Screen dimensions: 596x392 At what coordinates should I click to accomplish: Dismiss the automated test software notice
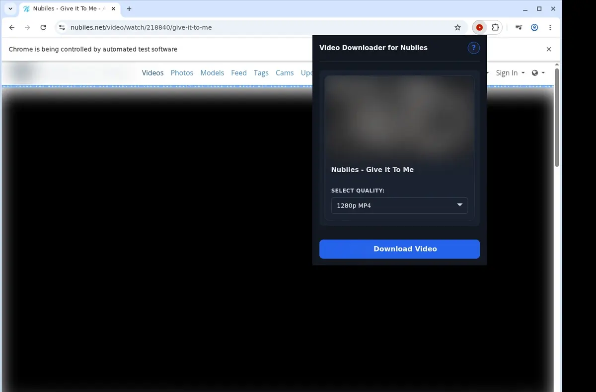click(549, 49)
